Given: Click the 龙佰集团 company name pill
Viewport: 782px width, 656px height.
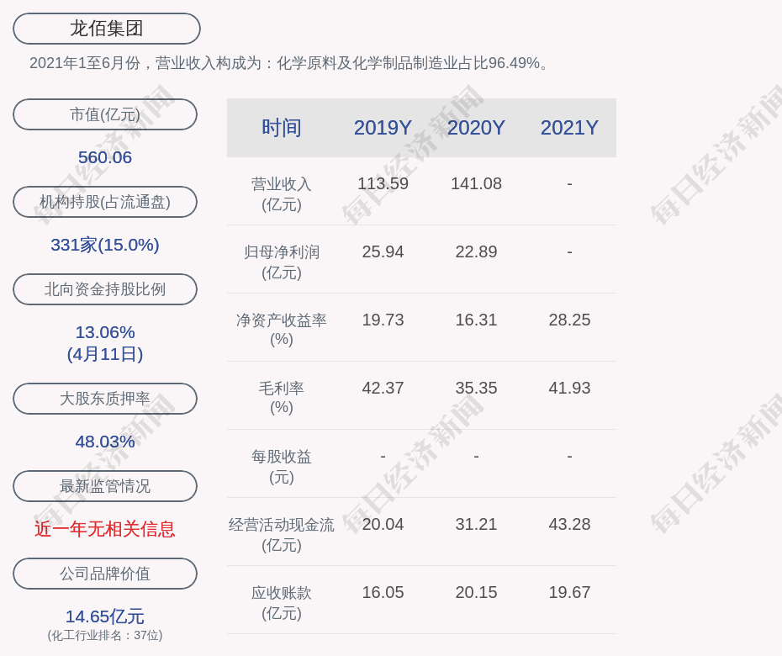Looking at the screenshot, I should pyautogui.click(x=106, y=29).
